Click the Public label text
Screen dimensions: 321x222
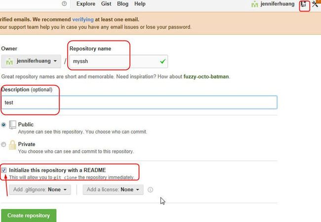(26, 124)
